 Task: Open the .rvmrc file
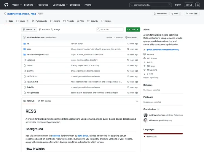pos(30,66)
